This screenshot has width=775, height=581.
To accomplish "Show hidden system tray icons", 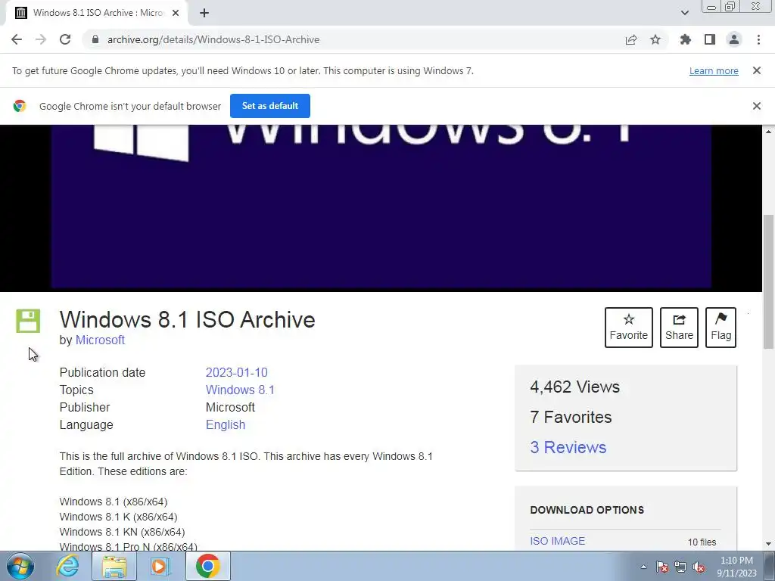I will pyautogui.click(x=643, y=567).
